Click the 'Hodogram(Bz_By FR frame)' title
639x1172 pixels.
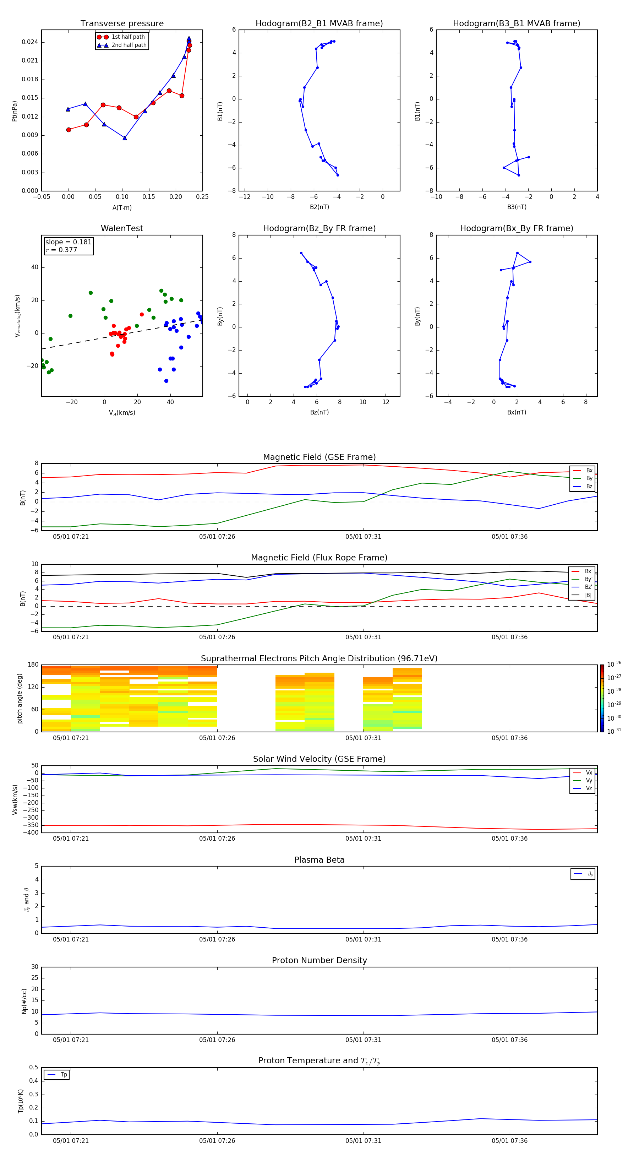(319, 228)
